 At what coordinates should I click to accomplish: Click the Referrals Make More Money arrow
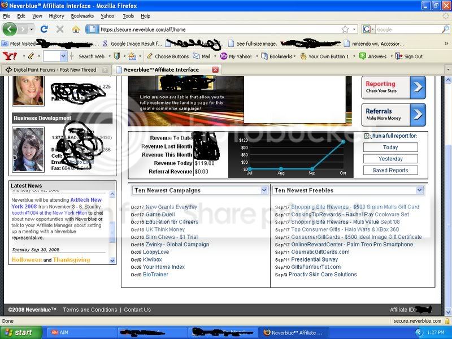point(418,115)
